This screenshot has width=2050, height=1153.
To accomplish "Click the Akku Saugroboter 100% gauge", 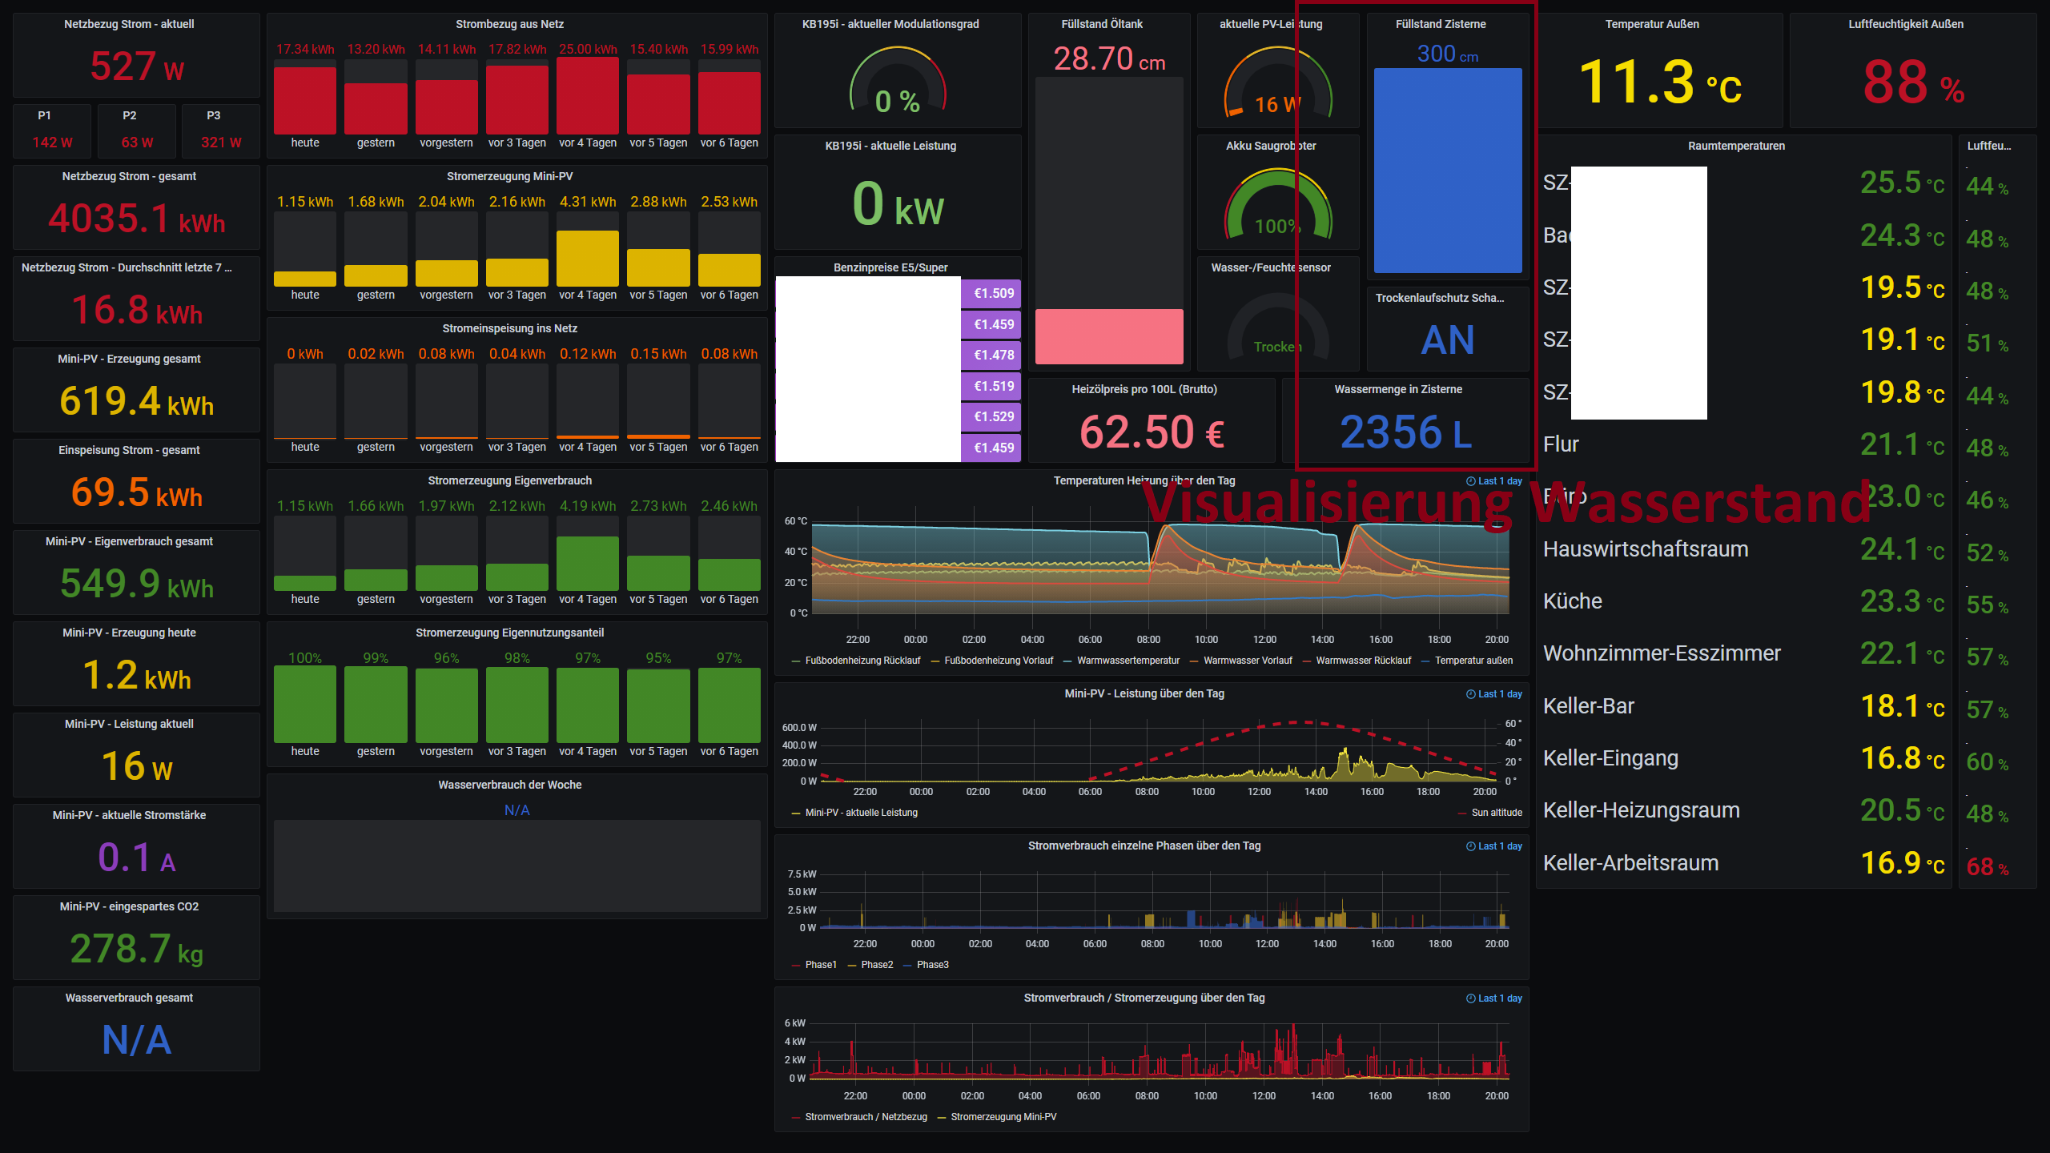I will [1278, 203].
